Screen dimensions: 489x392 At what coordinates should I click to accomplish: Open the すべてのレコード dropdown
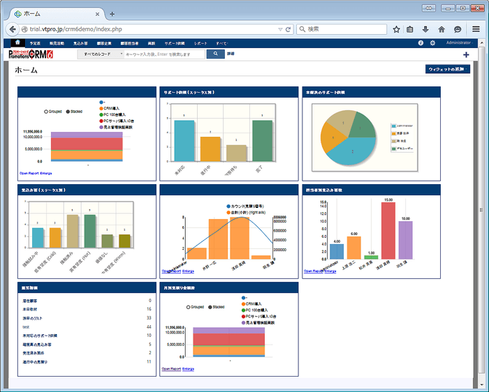100,54
